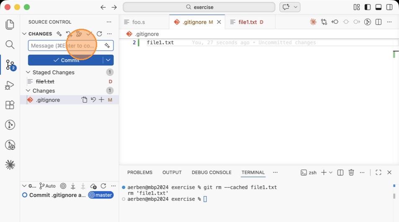
Task: Open the Commit button dropdown arrow
Action: (x=108, y=60)
